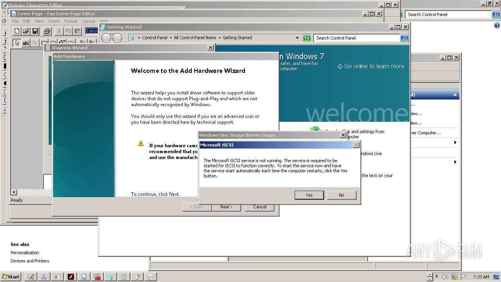Click the Paste clipboard icon in Fax Cover Page Editor
This screenshot has height=282, width=501.
point(77,31)
